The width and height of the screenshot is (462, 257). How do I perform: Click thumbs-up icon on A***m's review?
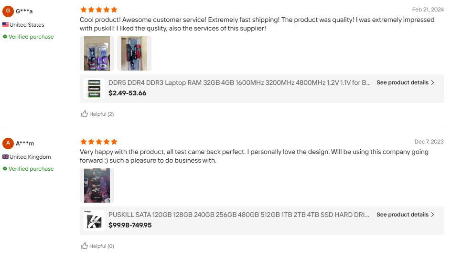85,246
